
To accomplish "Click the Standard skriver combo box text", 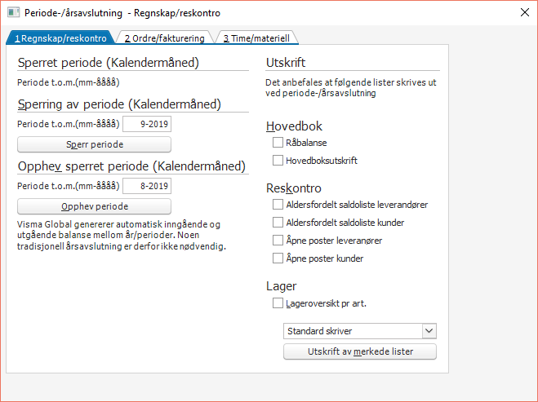I will pyautogui.click(x=351, y=331).
